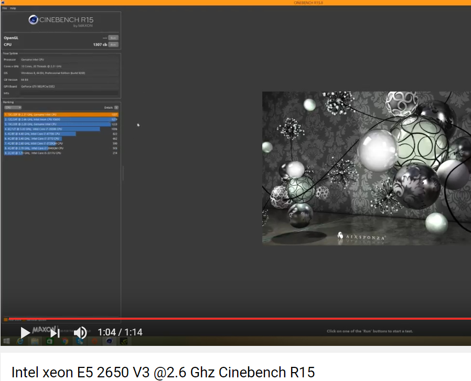This screenshot has width=471, height=381.
Task: Play the video with the play button
Action: (x=25, y=332)
